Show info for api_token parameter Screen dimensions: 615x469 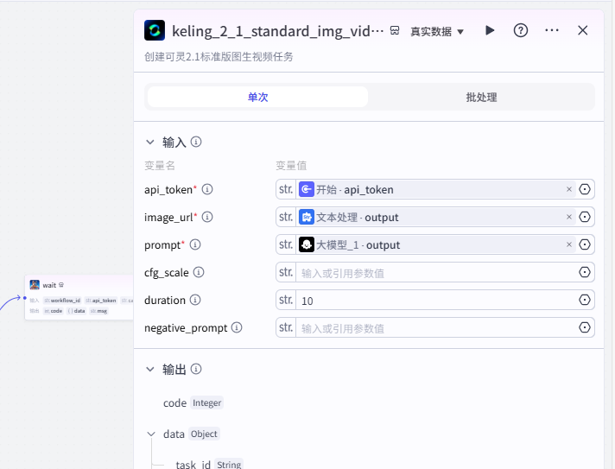pyautogui.click(x=207, y=189)
